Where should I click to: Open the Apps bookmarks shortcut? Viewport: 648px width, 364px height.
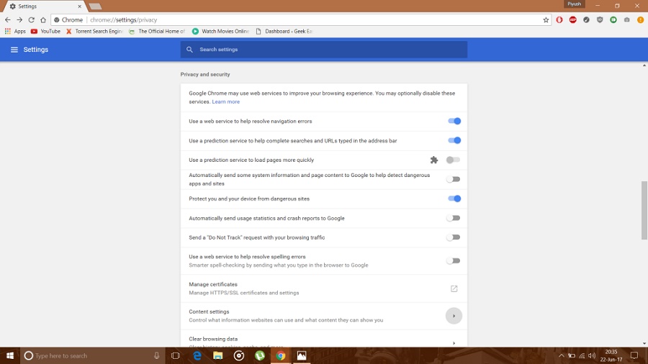[x=15, y=32]
